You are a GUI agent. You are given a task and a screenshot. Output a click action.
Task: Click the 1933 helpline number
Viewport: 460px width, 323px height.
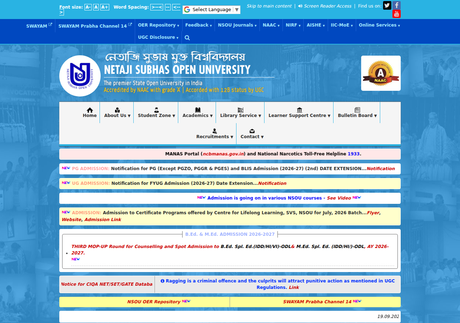click(x=354, y=154)
